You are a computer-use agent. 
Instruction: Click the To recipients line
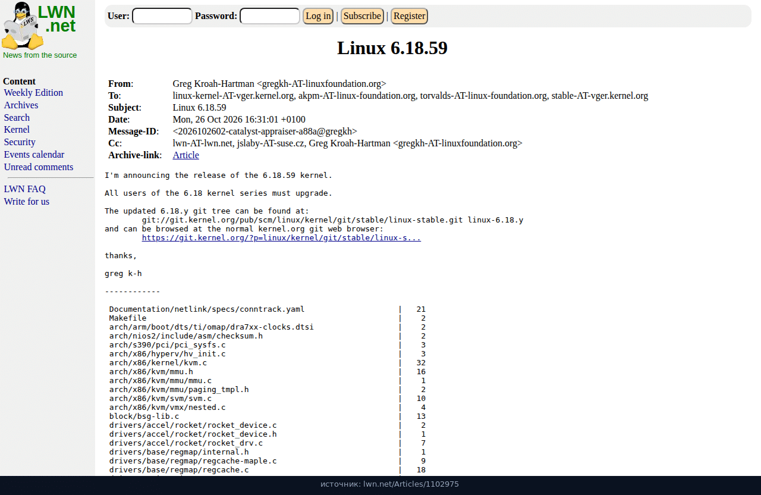[x=410, y=96]
